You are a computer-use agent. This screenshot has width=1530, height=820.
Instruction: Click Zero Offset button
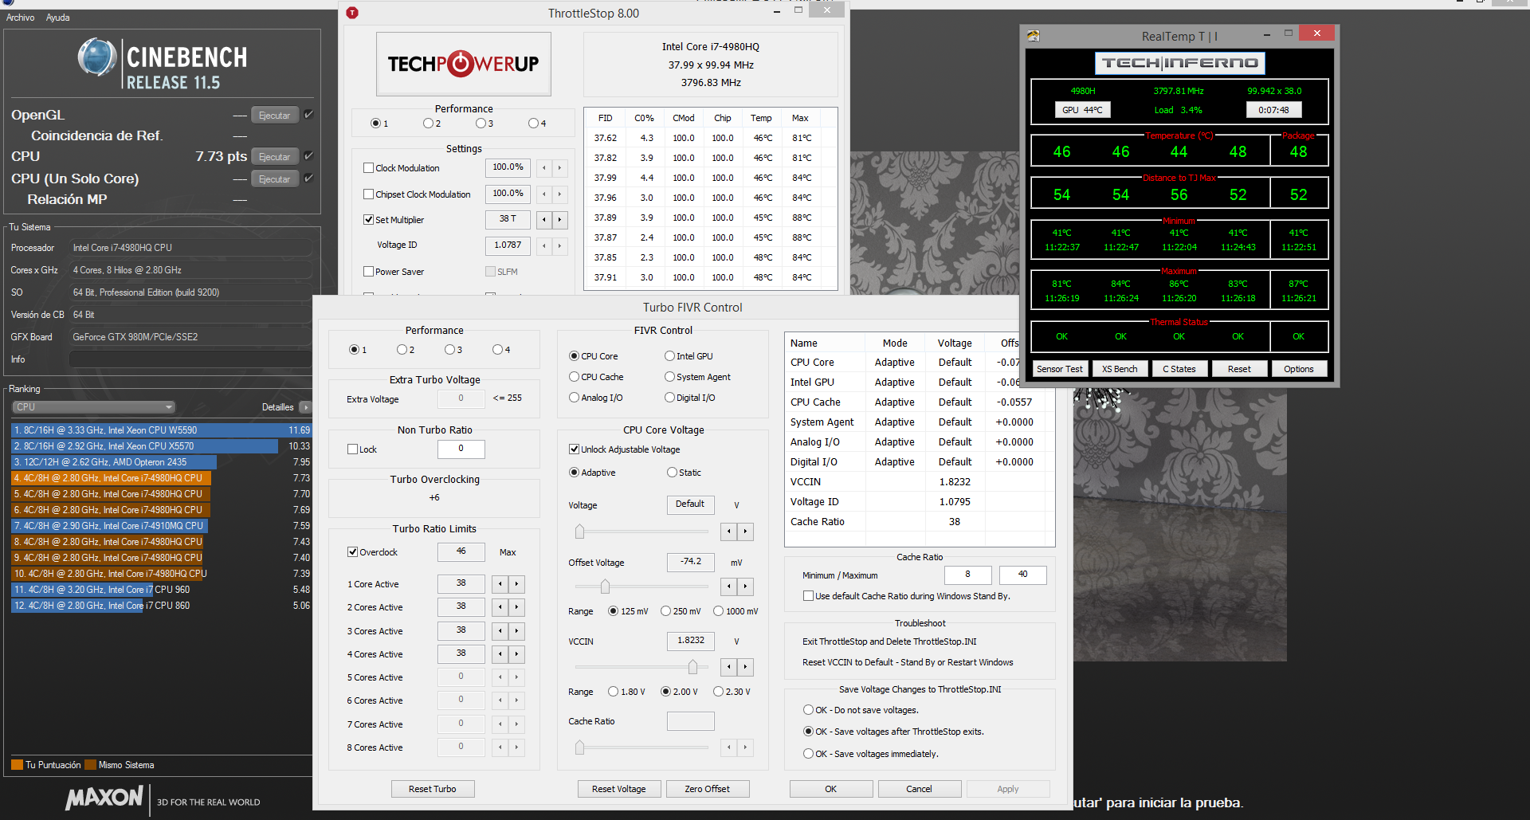(x=708, y=789)
